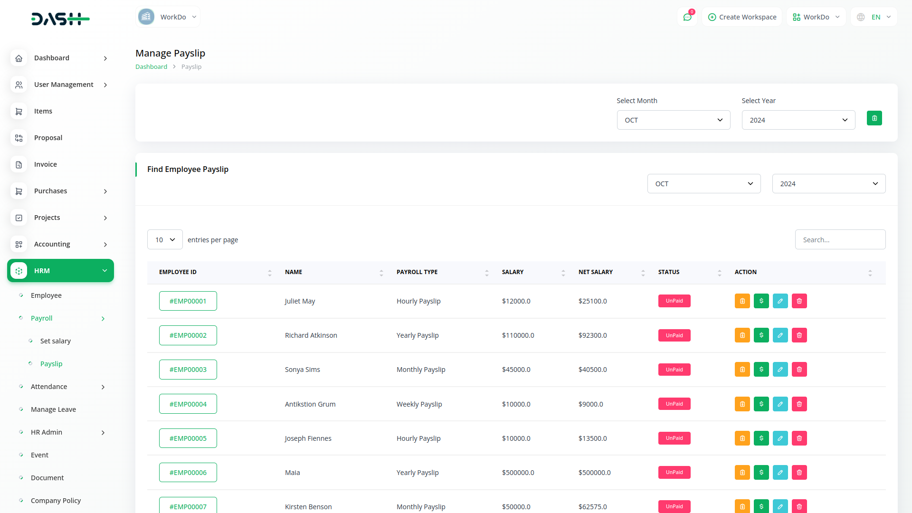Select Set salary in the sidebar

point(56,341)
